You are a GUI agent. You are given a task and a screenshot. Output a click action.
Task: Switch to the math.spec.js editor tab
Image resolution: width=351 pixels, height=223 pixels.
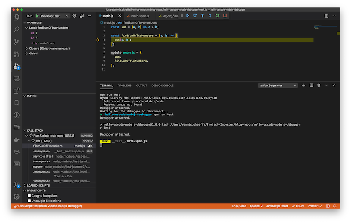click(x=141, y=16)
